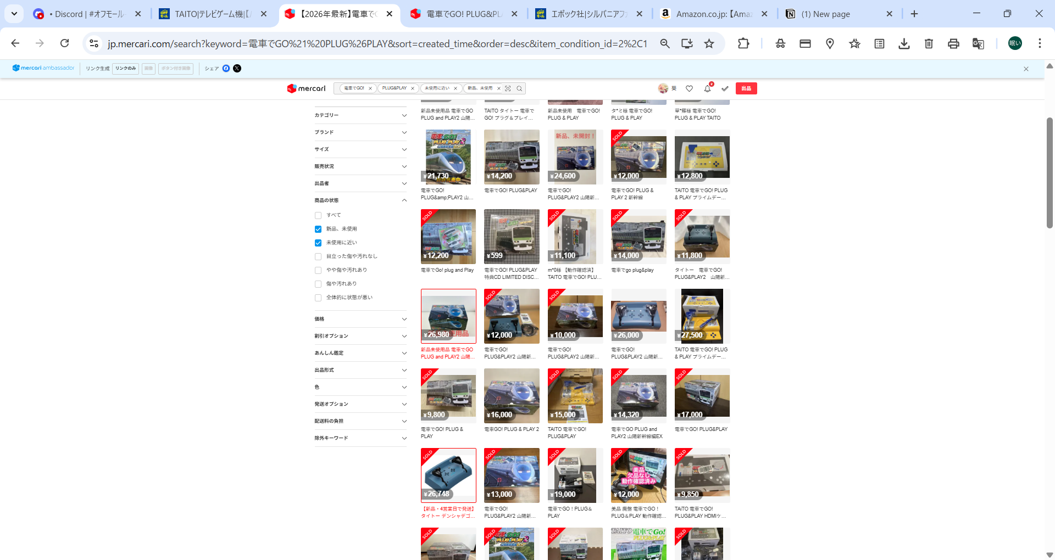The height and width of the screenshot is (560, 1055).
Task: Open the downloads arrow icon
Action: pos(904,43)
